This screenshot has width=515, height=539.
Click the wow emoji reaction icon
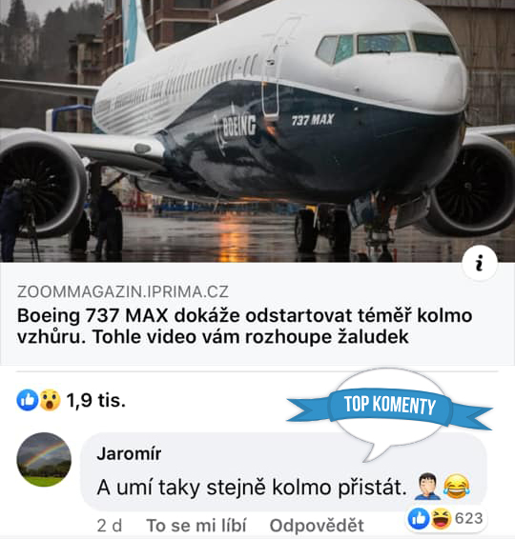point(50,400)
